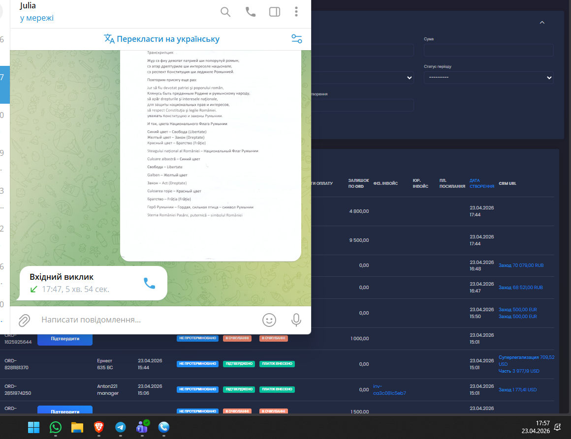The height and width of the screenshot is (439, 571).
Task: Open link Заход 70 079,00 RUB
Action: point(521,265)
